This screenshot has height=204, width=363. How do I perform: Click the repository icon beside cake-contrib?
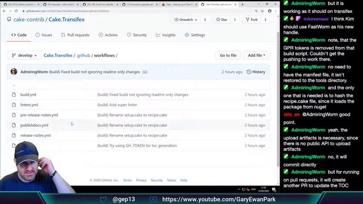9,19
